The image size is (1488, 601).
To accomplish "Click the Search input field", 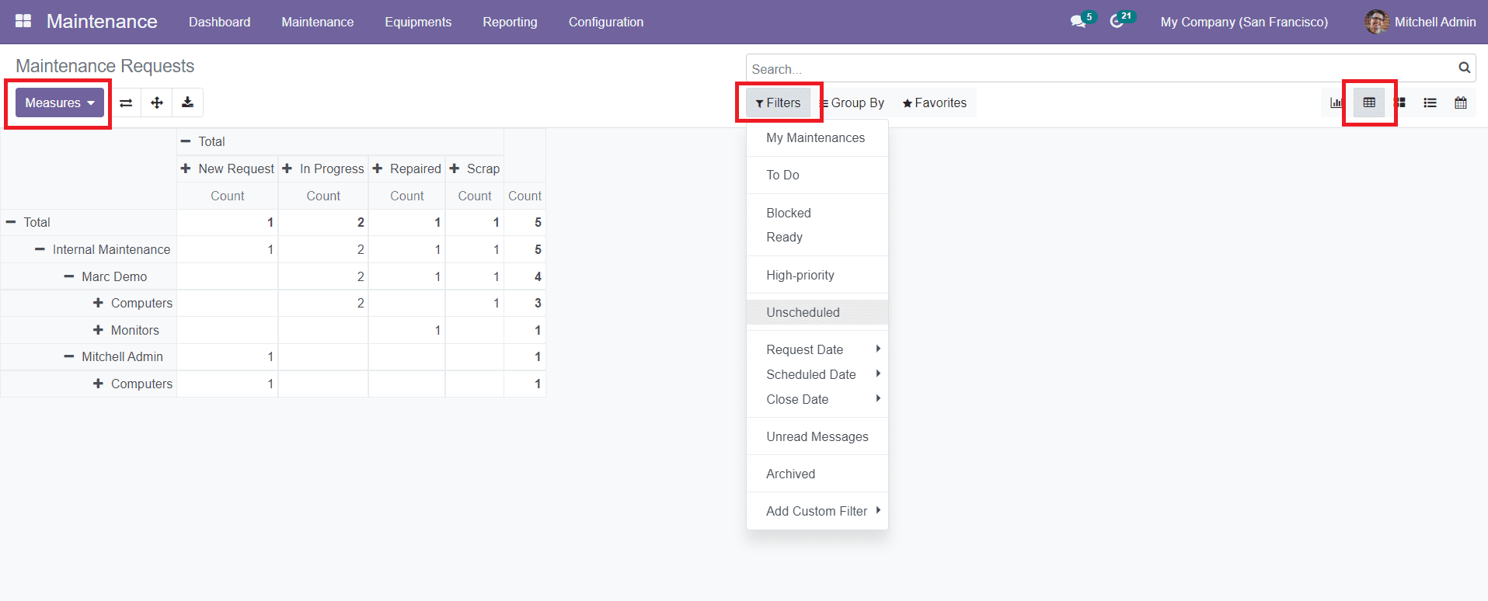I will 1099,69.
